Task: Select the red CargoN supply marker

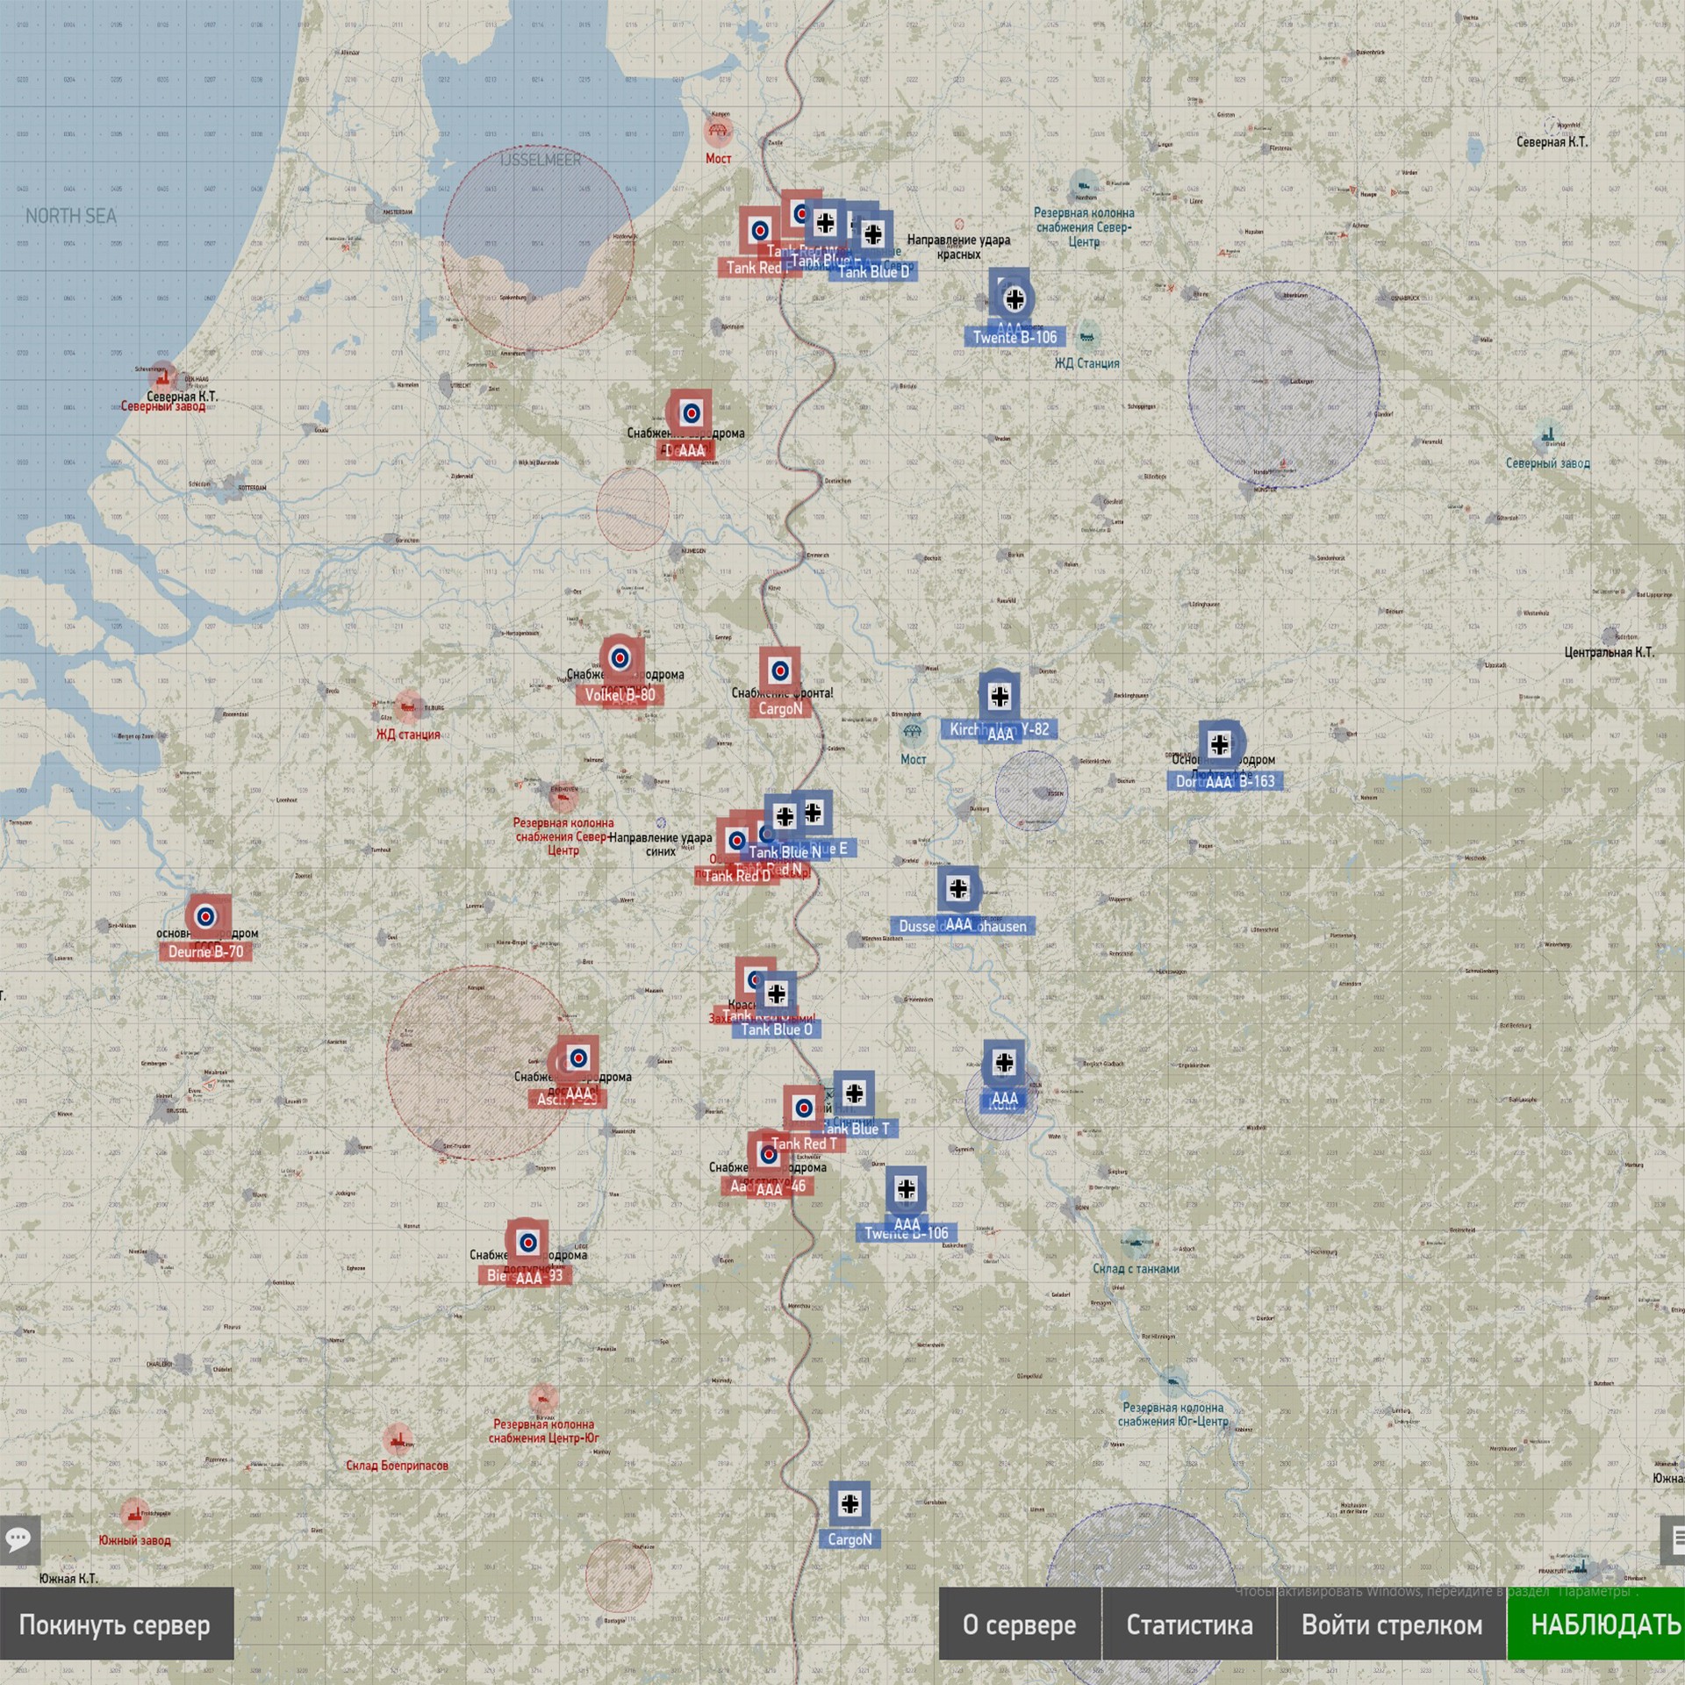Action: 780,672
